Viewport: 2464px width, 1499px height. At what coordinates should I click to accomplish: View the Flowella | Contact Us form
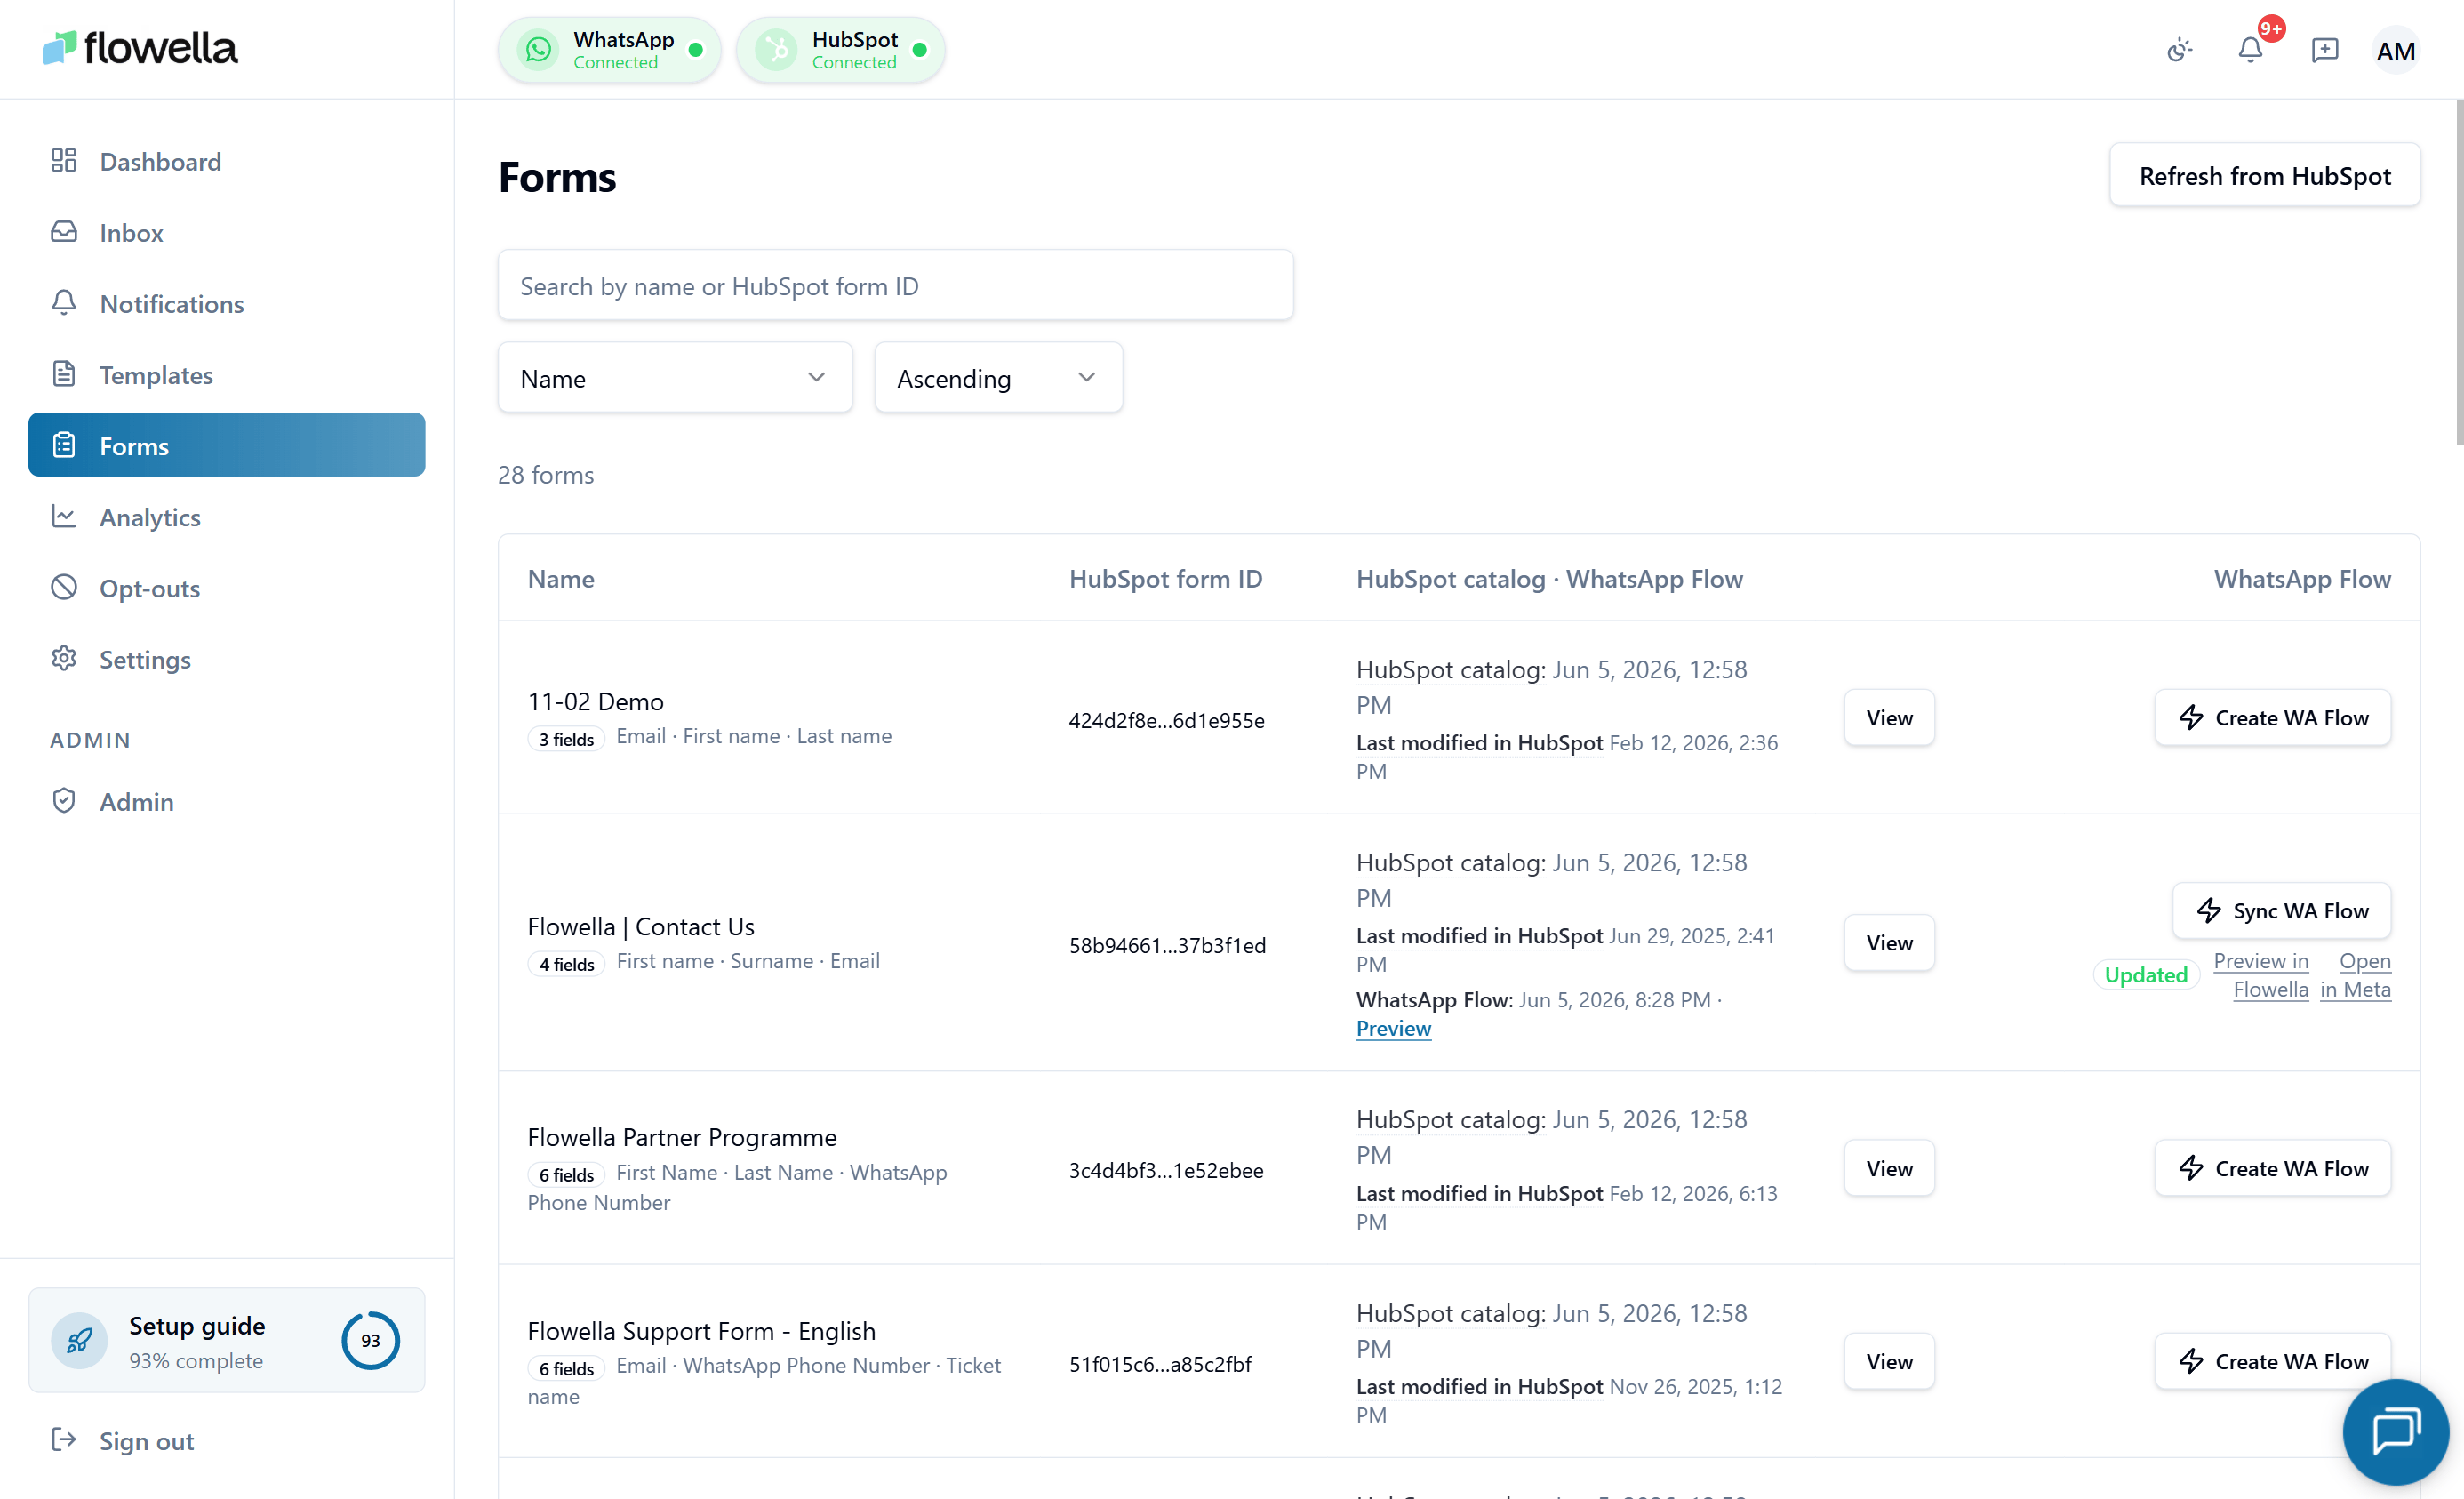click(x=1888, y=942)
